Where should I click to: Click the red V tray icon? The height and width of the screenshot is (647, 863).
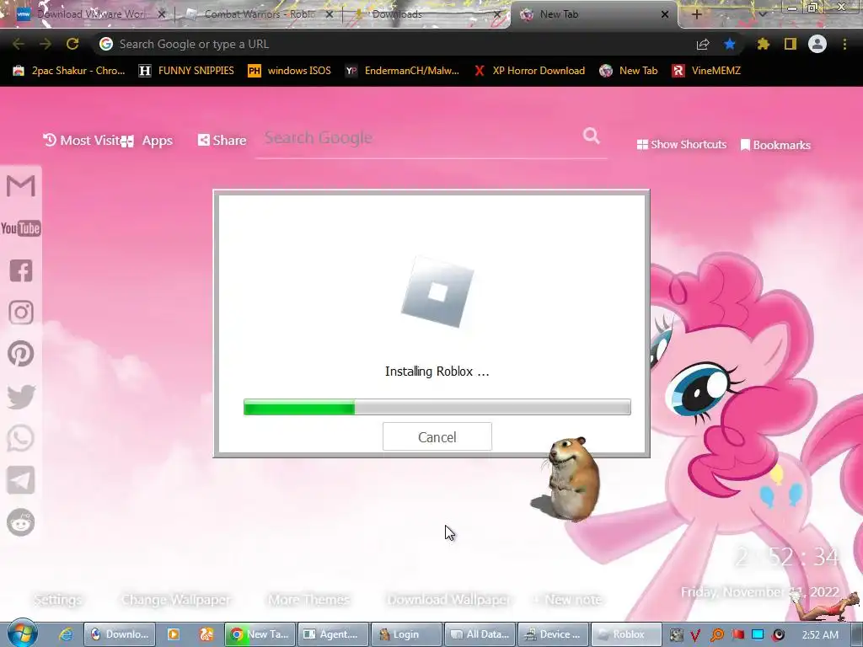[695, 635]
